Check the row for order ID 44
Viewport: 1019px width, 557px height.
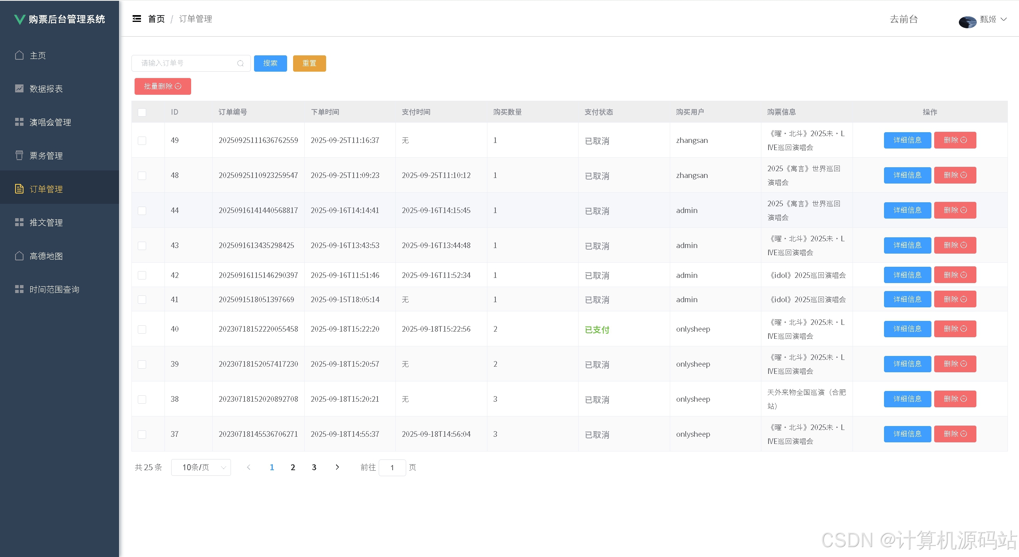(142, 211)
